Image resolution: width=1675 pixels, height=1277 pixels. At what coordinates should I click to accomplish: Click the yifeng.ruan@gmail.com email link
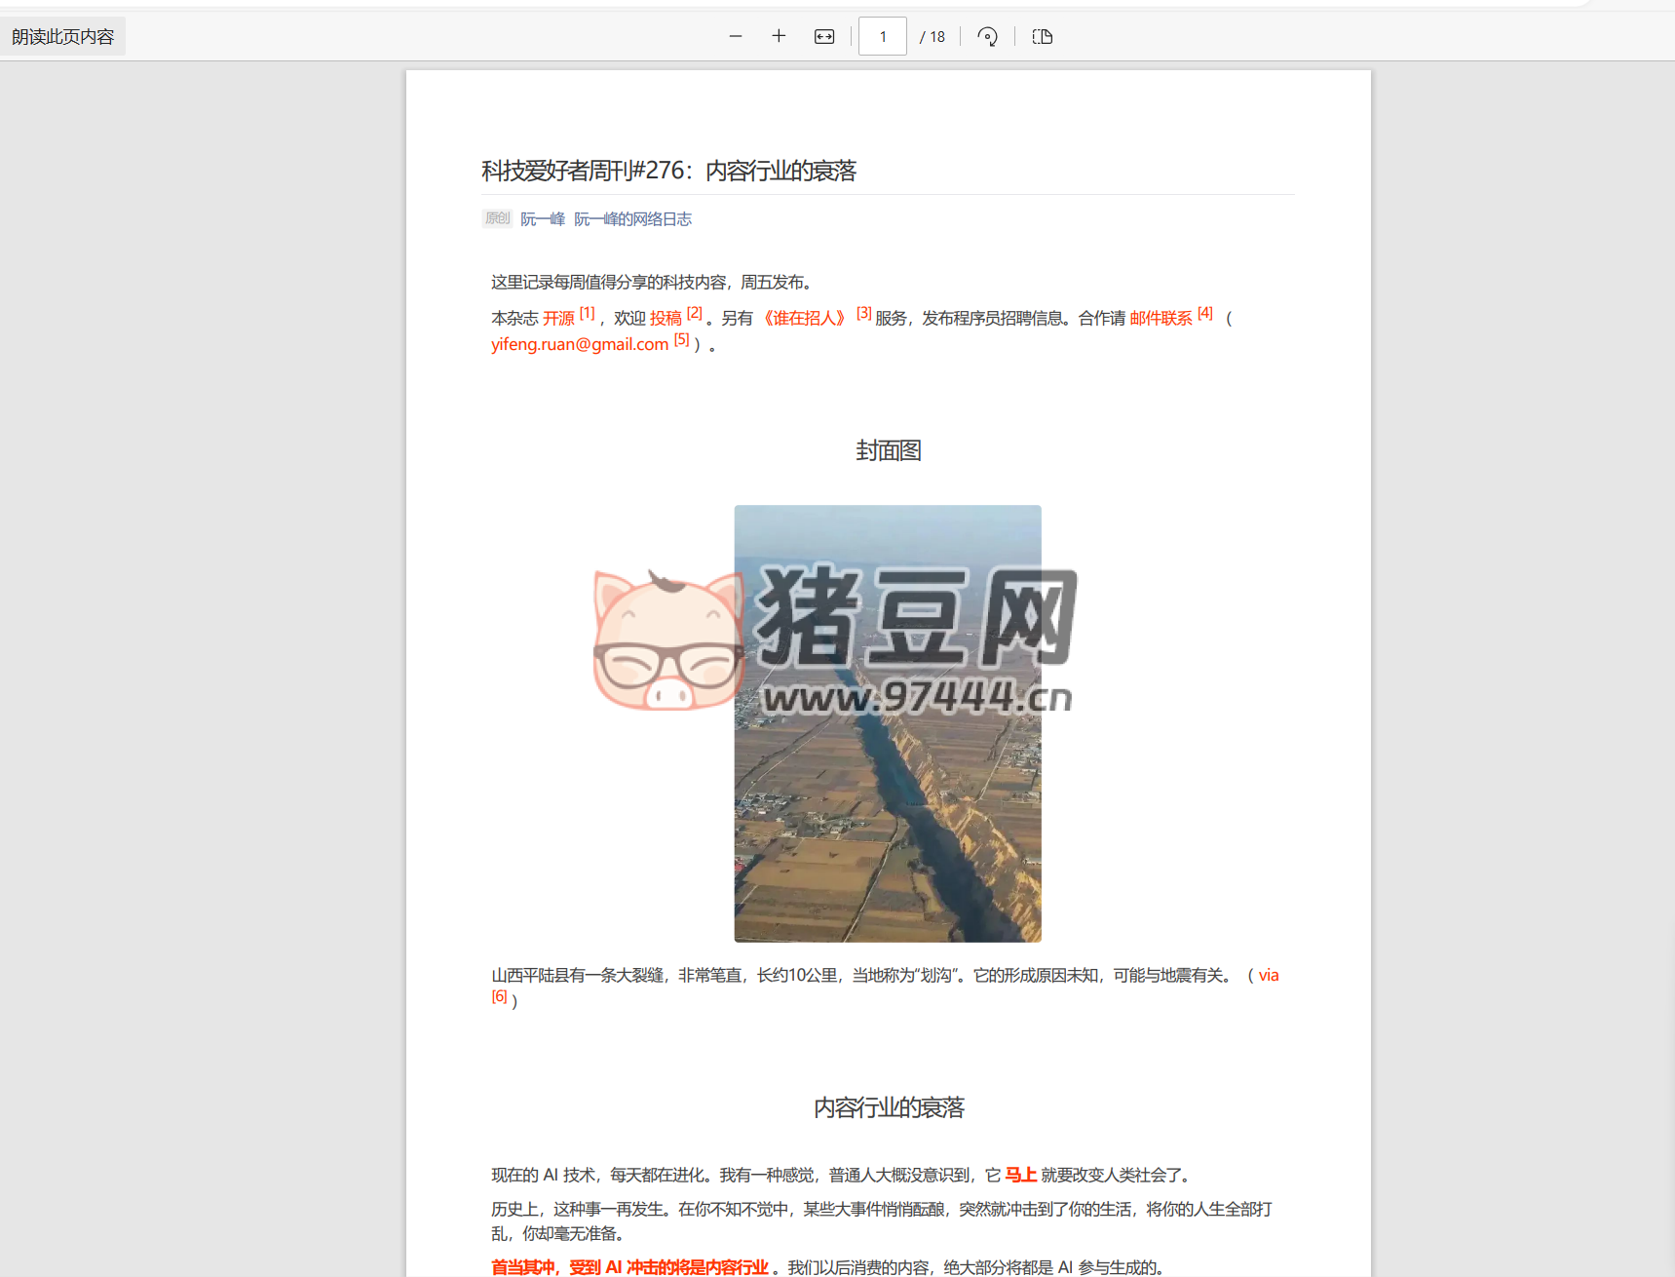(x=580, y=344)
